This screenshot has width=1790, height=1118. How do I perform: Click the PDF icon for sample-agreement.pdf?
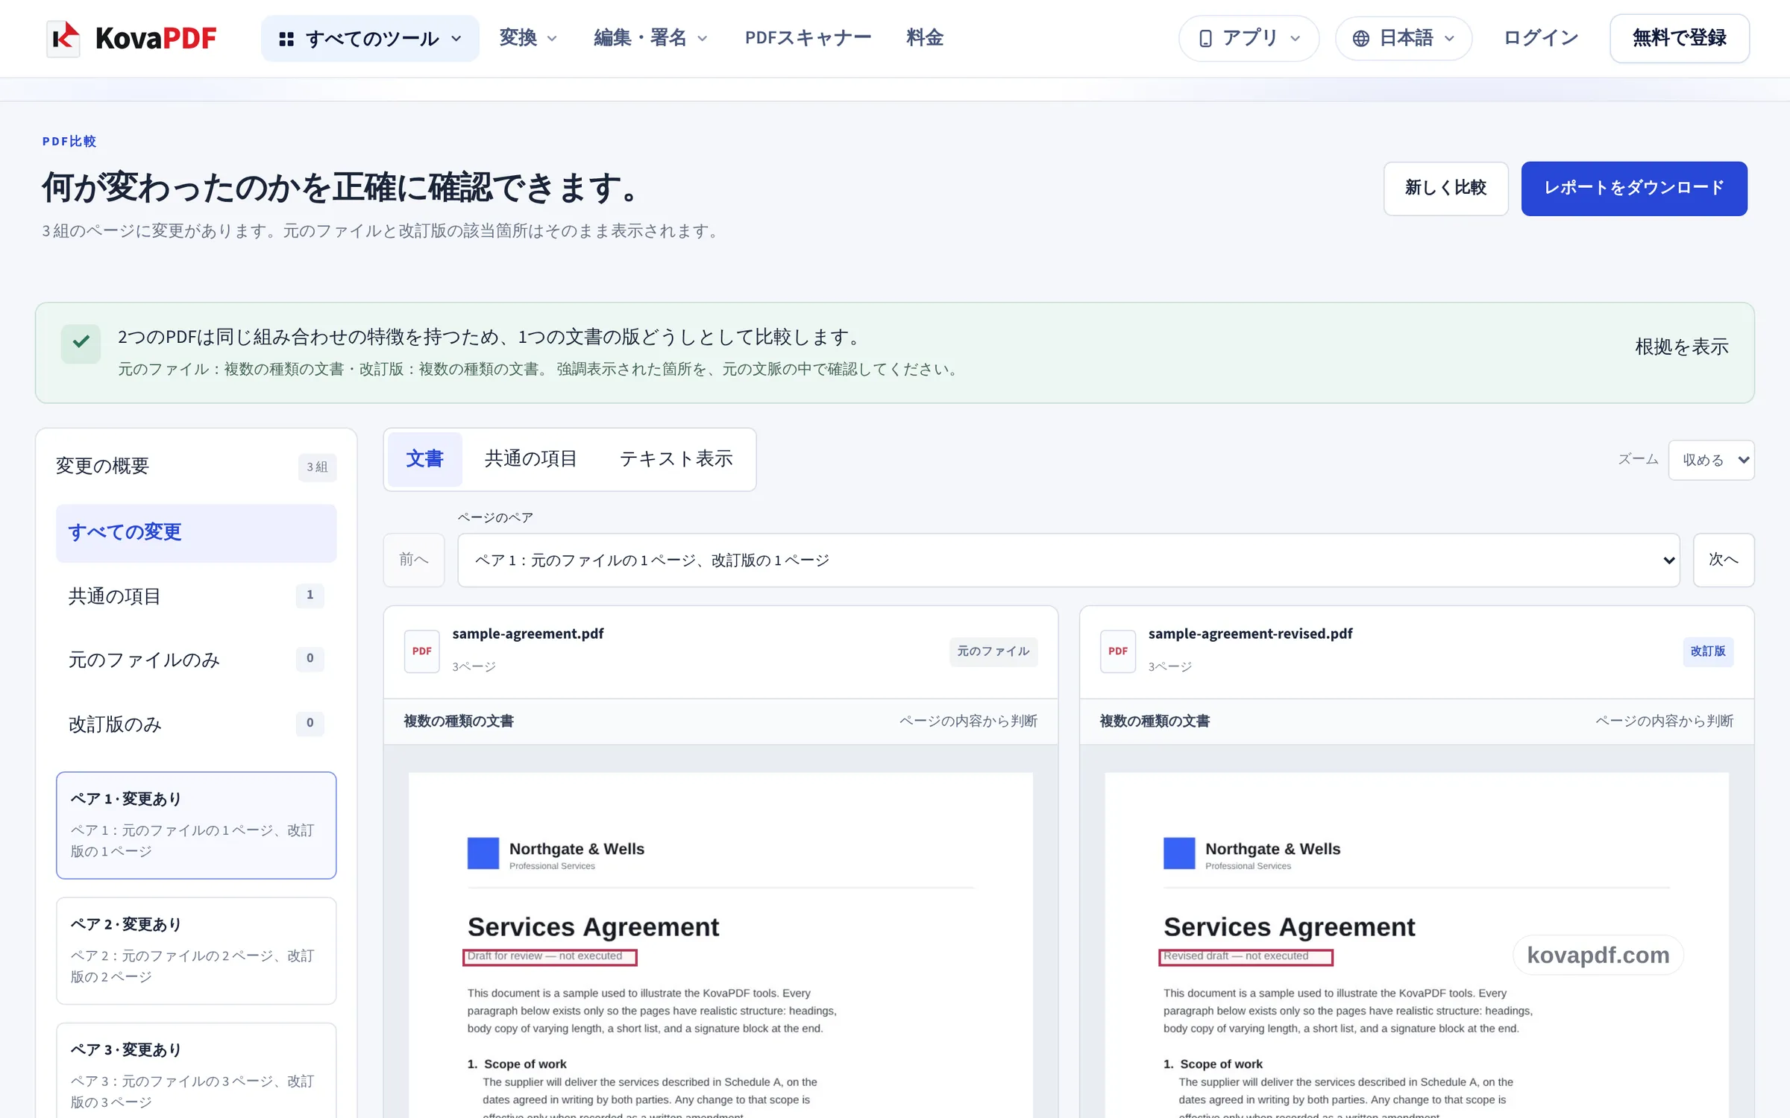(421, 651)
